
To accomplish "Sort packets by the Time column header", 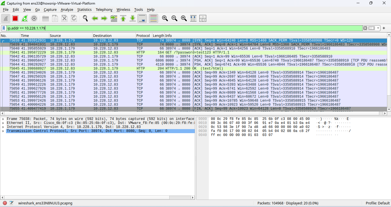I will (34, 36).
